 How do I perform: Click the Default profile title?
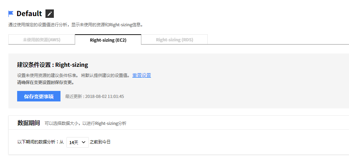pyautogui.click(x=29, y=14)
